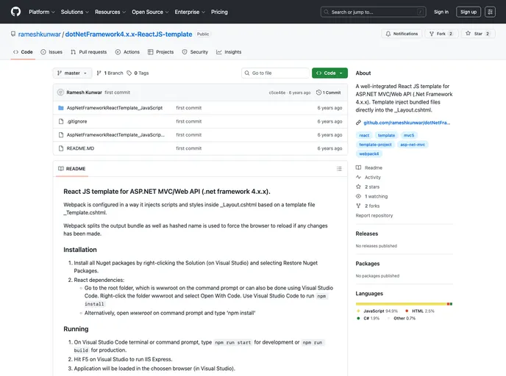Viewport: 506px width, 376px height.
Task: Open the README outline icon
Action: 338,169
